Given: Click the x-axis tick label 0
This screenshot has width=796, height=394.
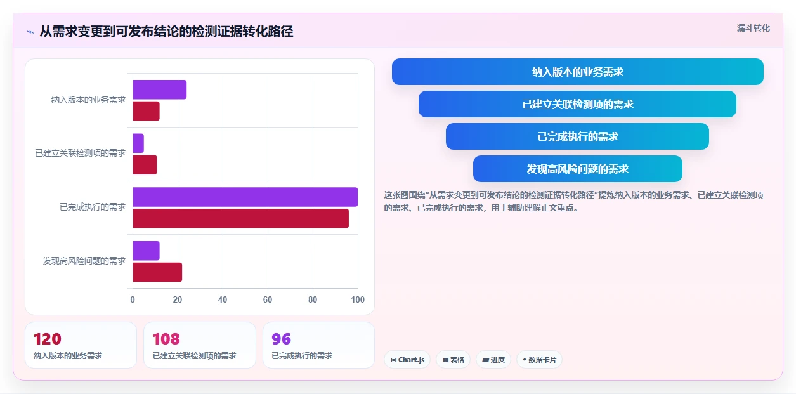Looking at the screenshot, I should [x=133, y=299].
